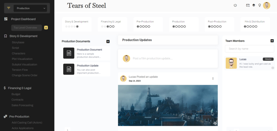Open three-dot menu on Lucas's update

(213, 78)
